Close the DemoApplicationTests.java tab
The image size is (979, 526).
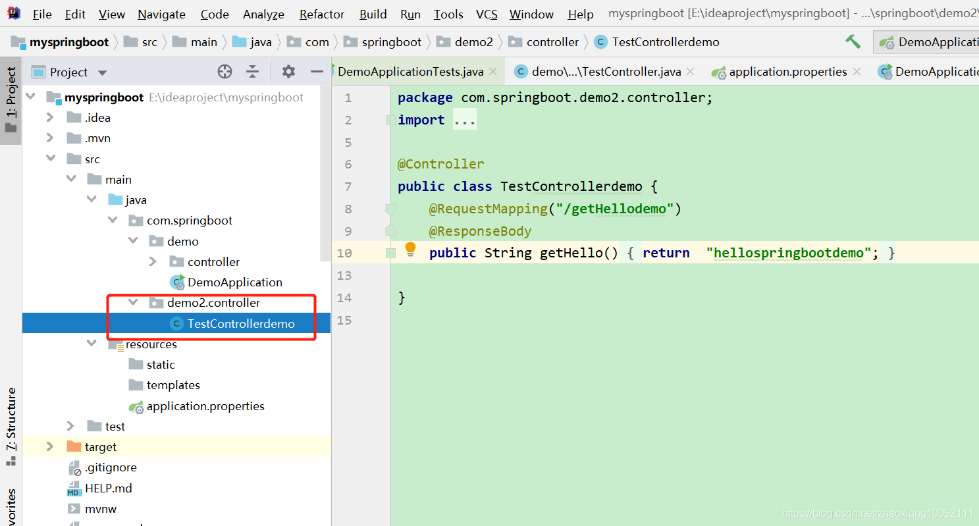pyautogui.click(x=493, y=71)
